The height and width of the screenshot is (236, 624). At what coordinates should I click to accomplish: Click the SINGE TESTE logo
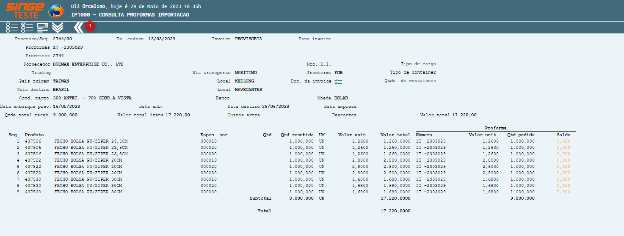(x=25, y=11)
